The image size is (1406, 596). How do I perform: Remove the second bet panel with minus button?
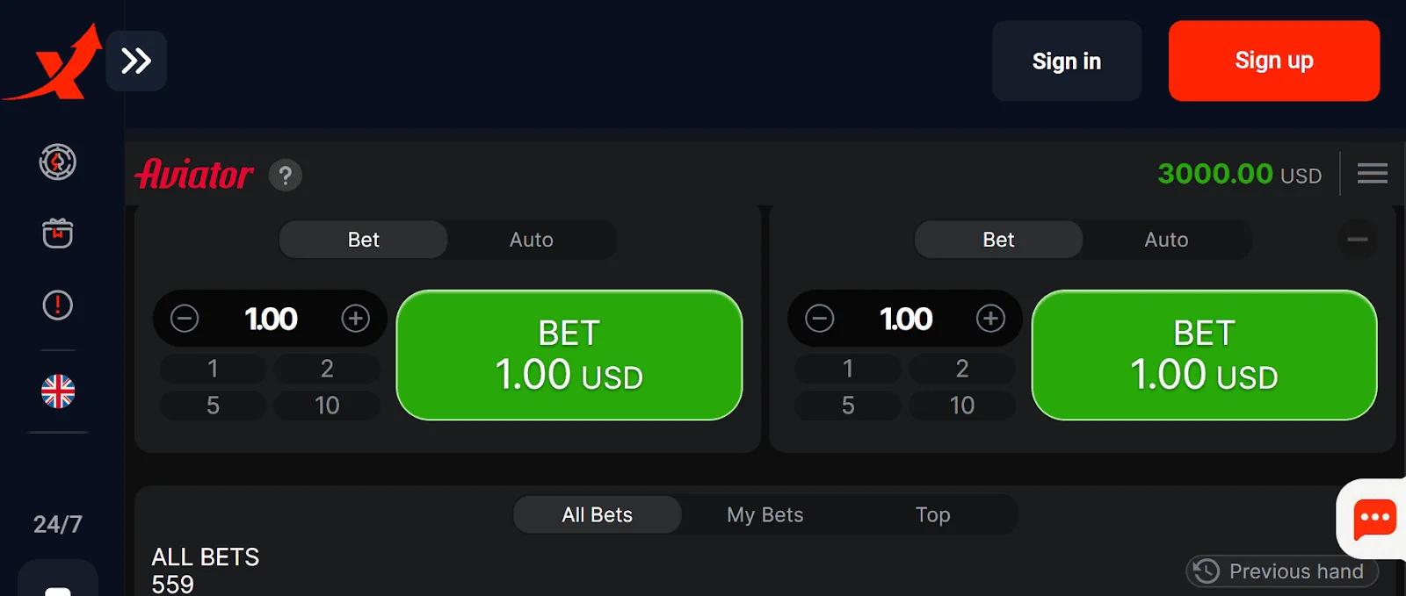click(1358, 240)
